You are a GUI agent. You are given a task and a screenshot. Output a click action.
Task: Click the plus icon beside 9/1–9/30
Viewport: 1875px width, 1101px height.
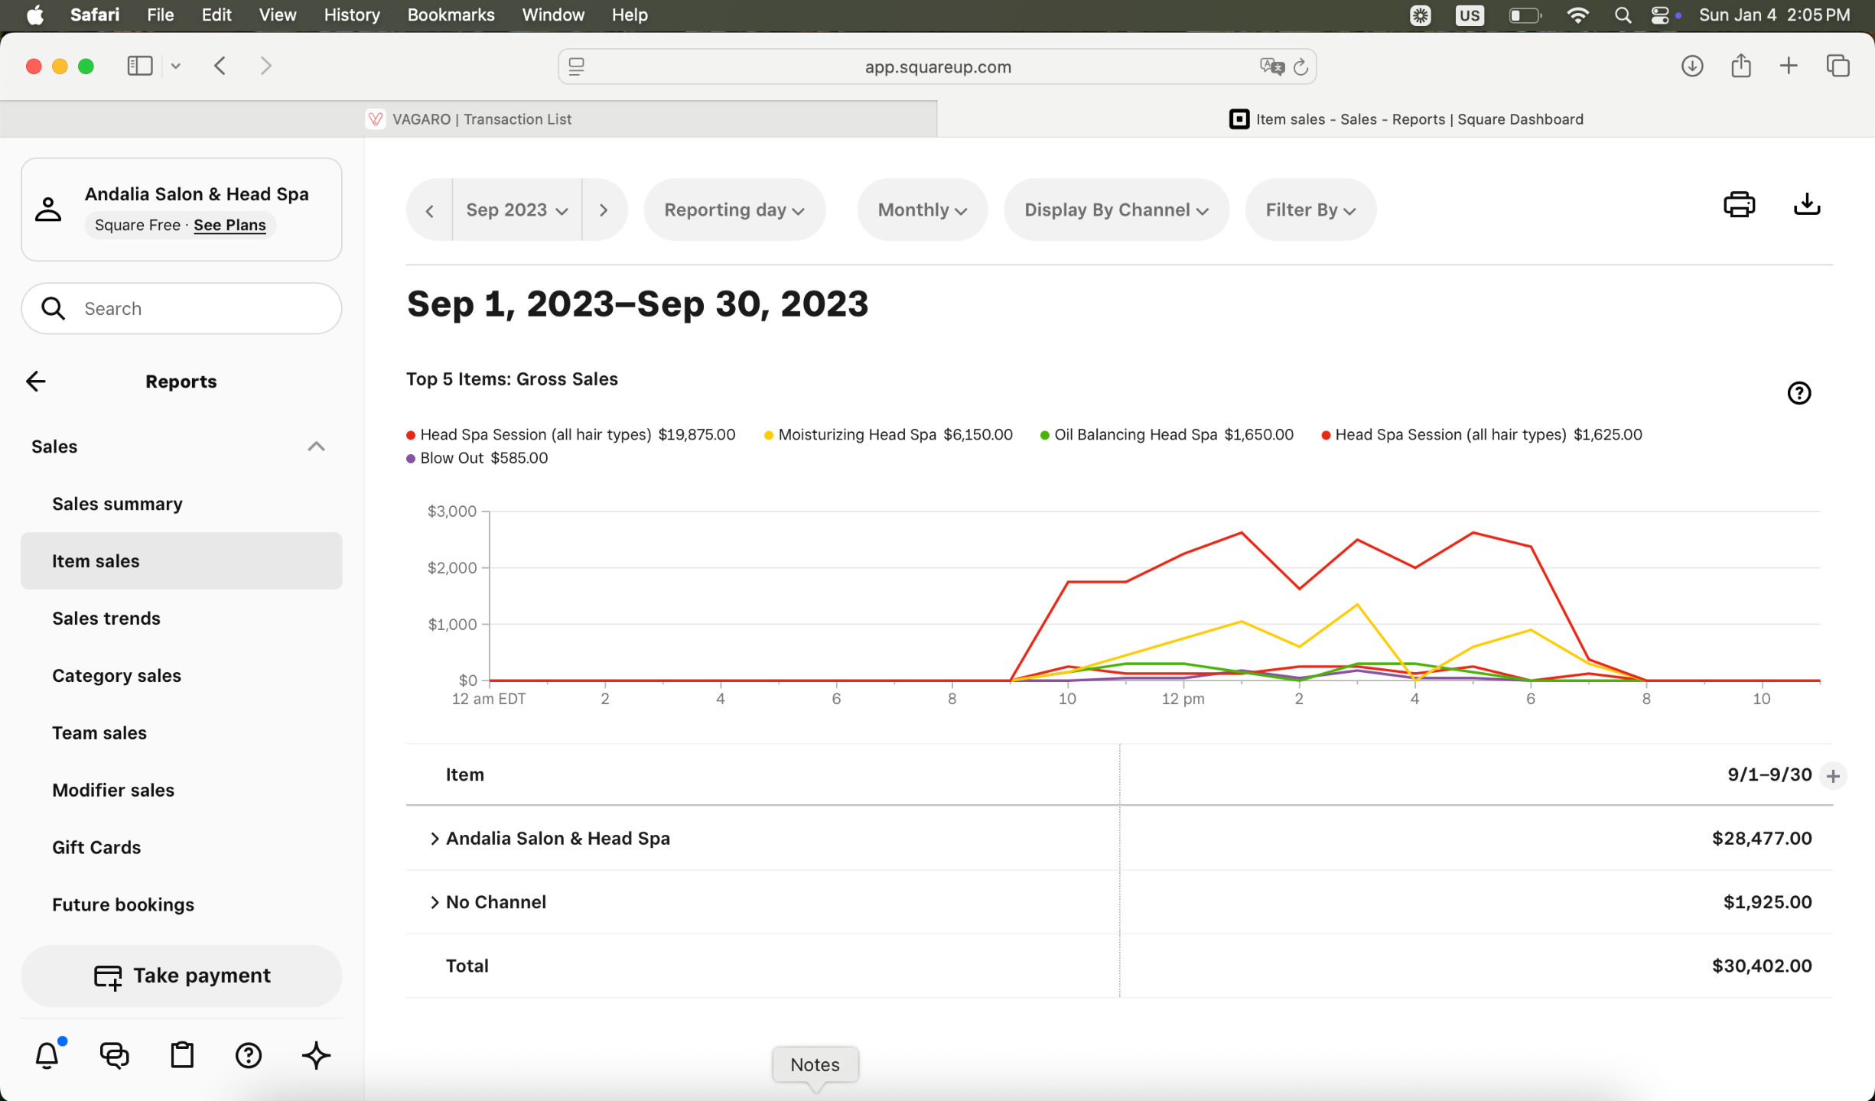point(1833,776)
